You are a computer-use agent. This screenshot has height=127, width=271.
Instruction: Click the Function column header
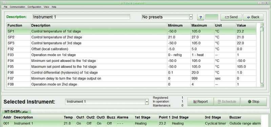click(19, 26)
